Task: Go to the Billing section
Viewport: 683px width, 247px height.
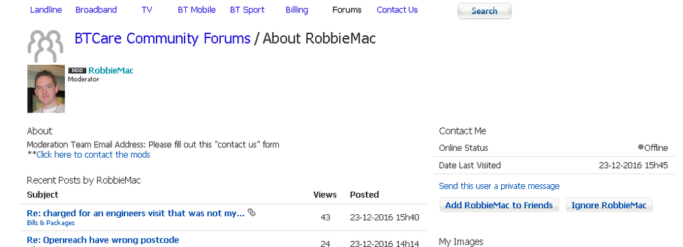Action: pos(297,10)
